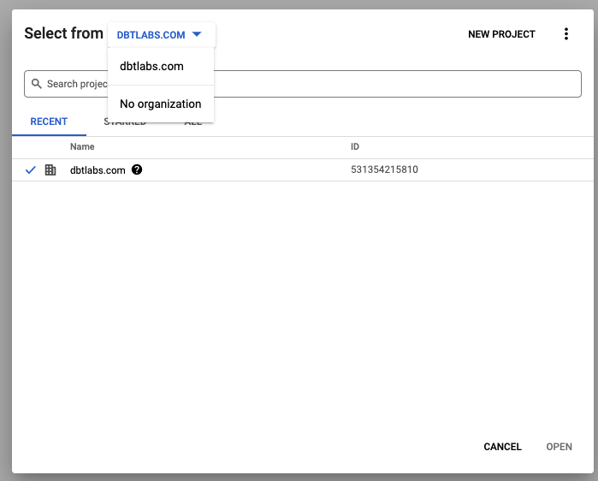Switch to the ALL tab
Screen dimensions: 598x481
pyautogui.click(x=193, y=124)
